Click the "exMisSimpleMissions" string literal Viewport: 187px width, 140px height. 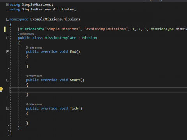[106, 29]
